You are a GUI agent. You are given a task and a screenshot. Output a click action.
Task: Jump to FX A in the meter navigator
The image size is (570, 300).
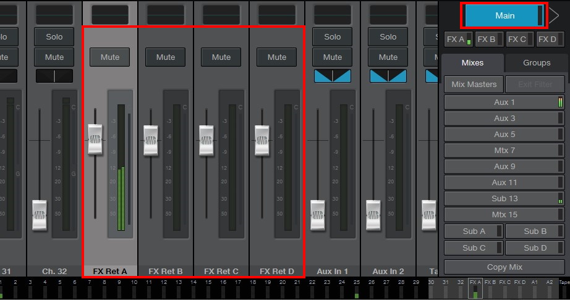(475, 288)
